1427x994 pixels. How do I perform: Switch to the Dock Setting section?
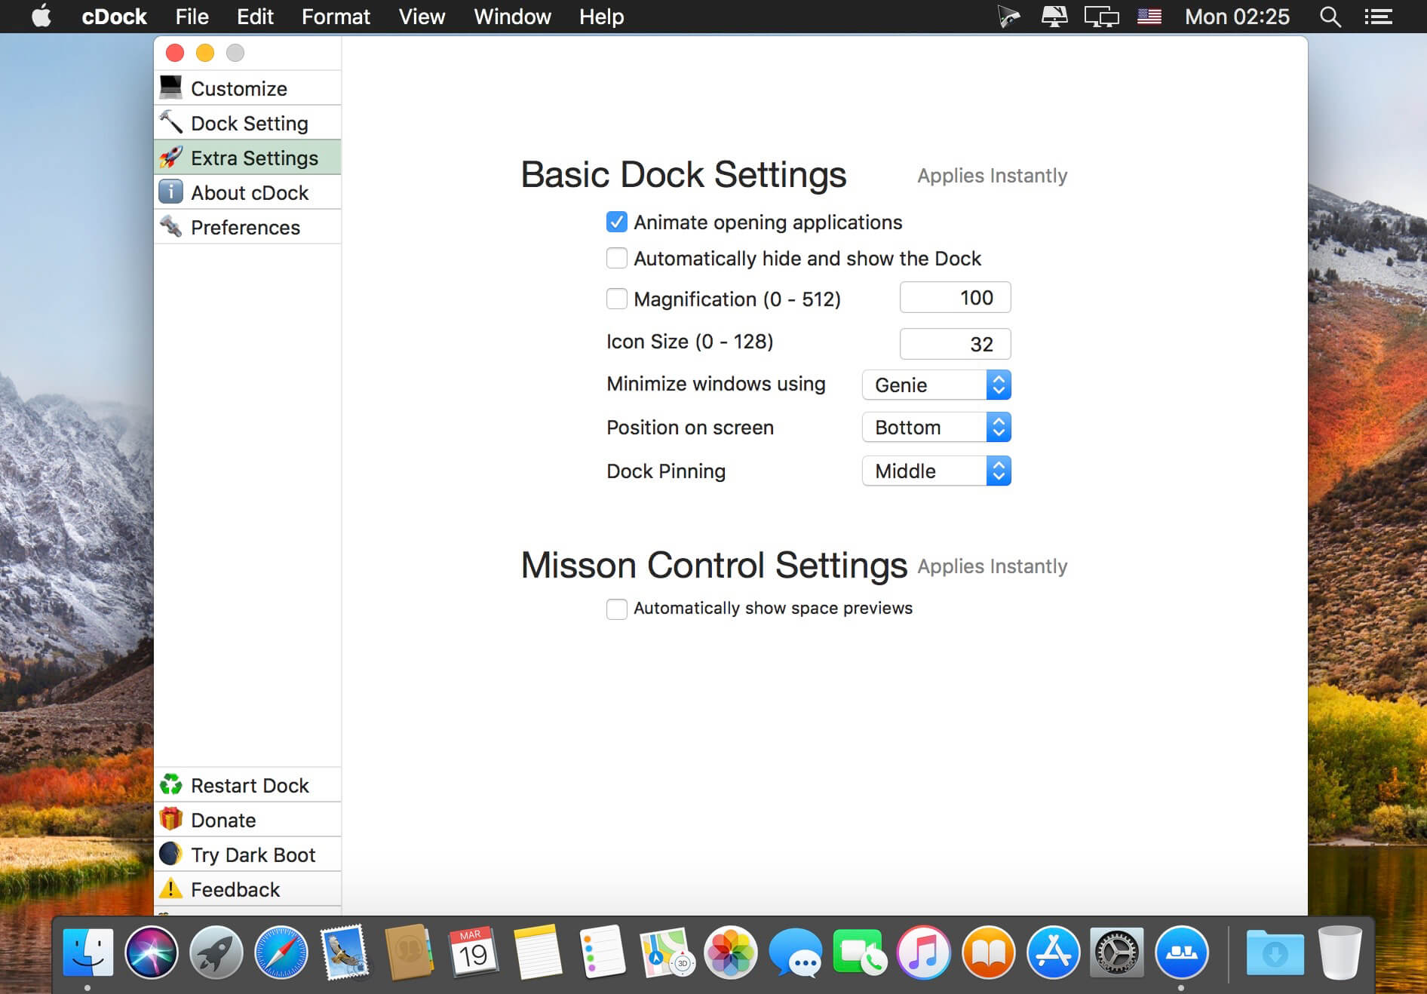coord(247,123)
